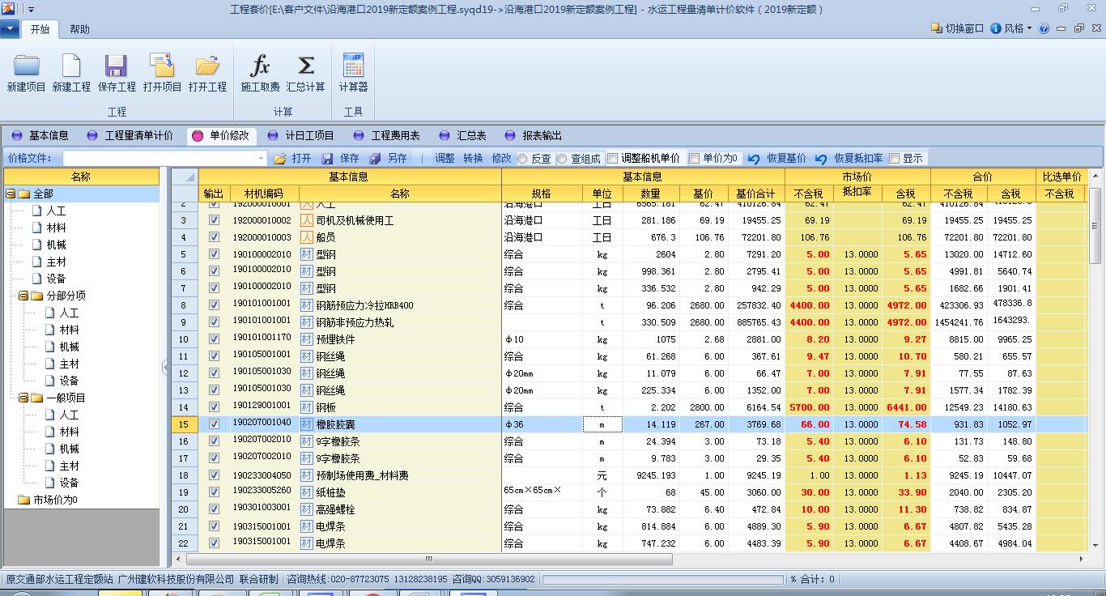Click the 单位 cell m in row 15
The width and height of the screenshot is (1106, 596).
point(602,424)
